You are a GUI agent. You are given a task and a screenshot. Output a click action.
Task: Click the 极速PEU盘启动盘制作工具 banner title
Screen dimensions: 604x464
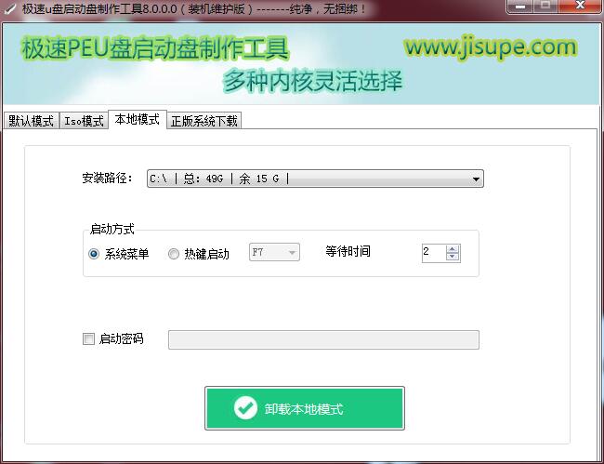(155, 48)
